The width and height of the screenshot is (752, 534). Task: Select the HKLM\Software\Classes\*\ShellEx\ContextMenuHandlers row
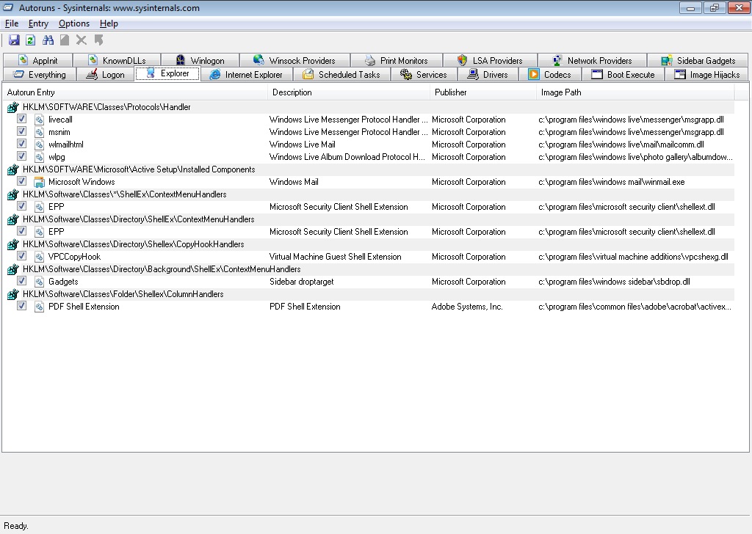[369, 194]
